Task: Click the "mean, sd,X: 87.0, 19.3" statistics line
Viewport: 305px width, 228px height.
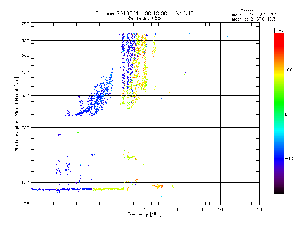Action: pyautogui.click(x=254, y=19)
